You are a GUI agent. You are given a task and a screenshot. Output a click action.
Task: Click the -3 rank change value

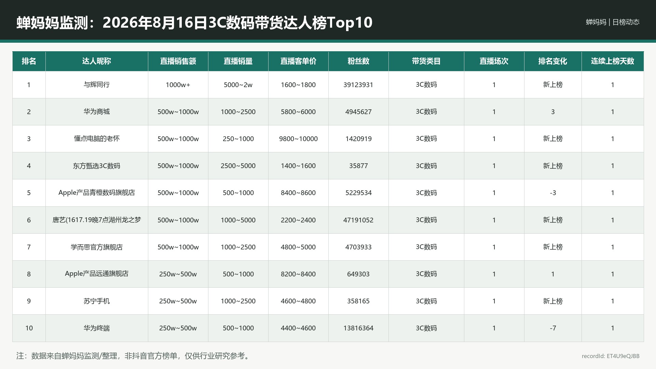coord(553,193)
